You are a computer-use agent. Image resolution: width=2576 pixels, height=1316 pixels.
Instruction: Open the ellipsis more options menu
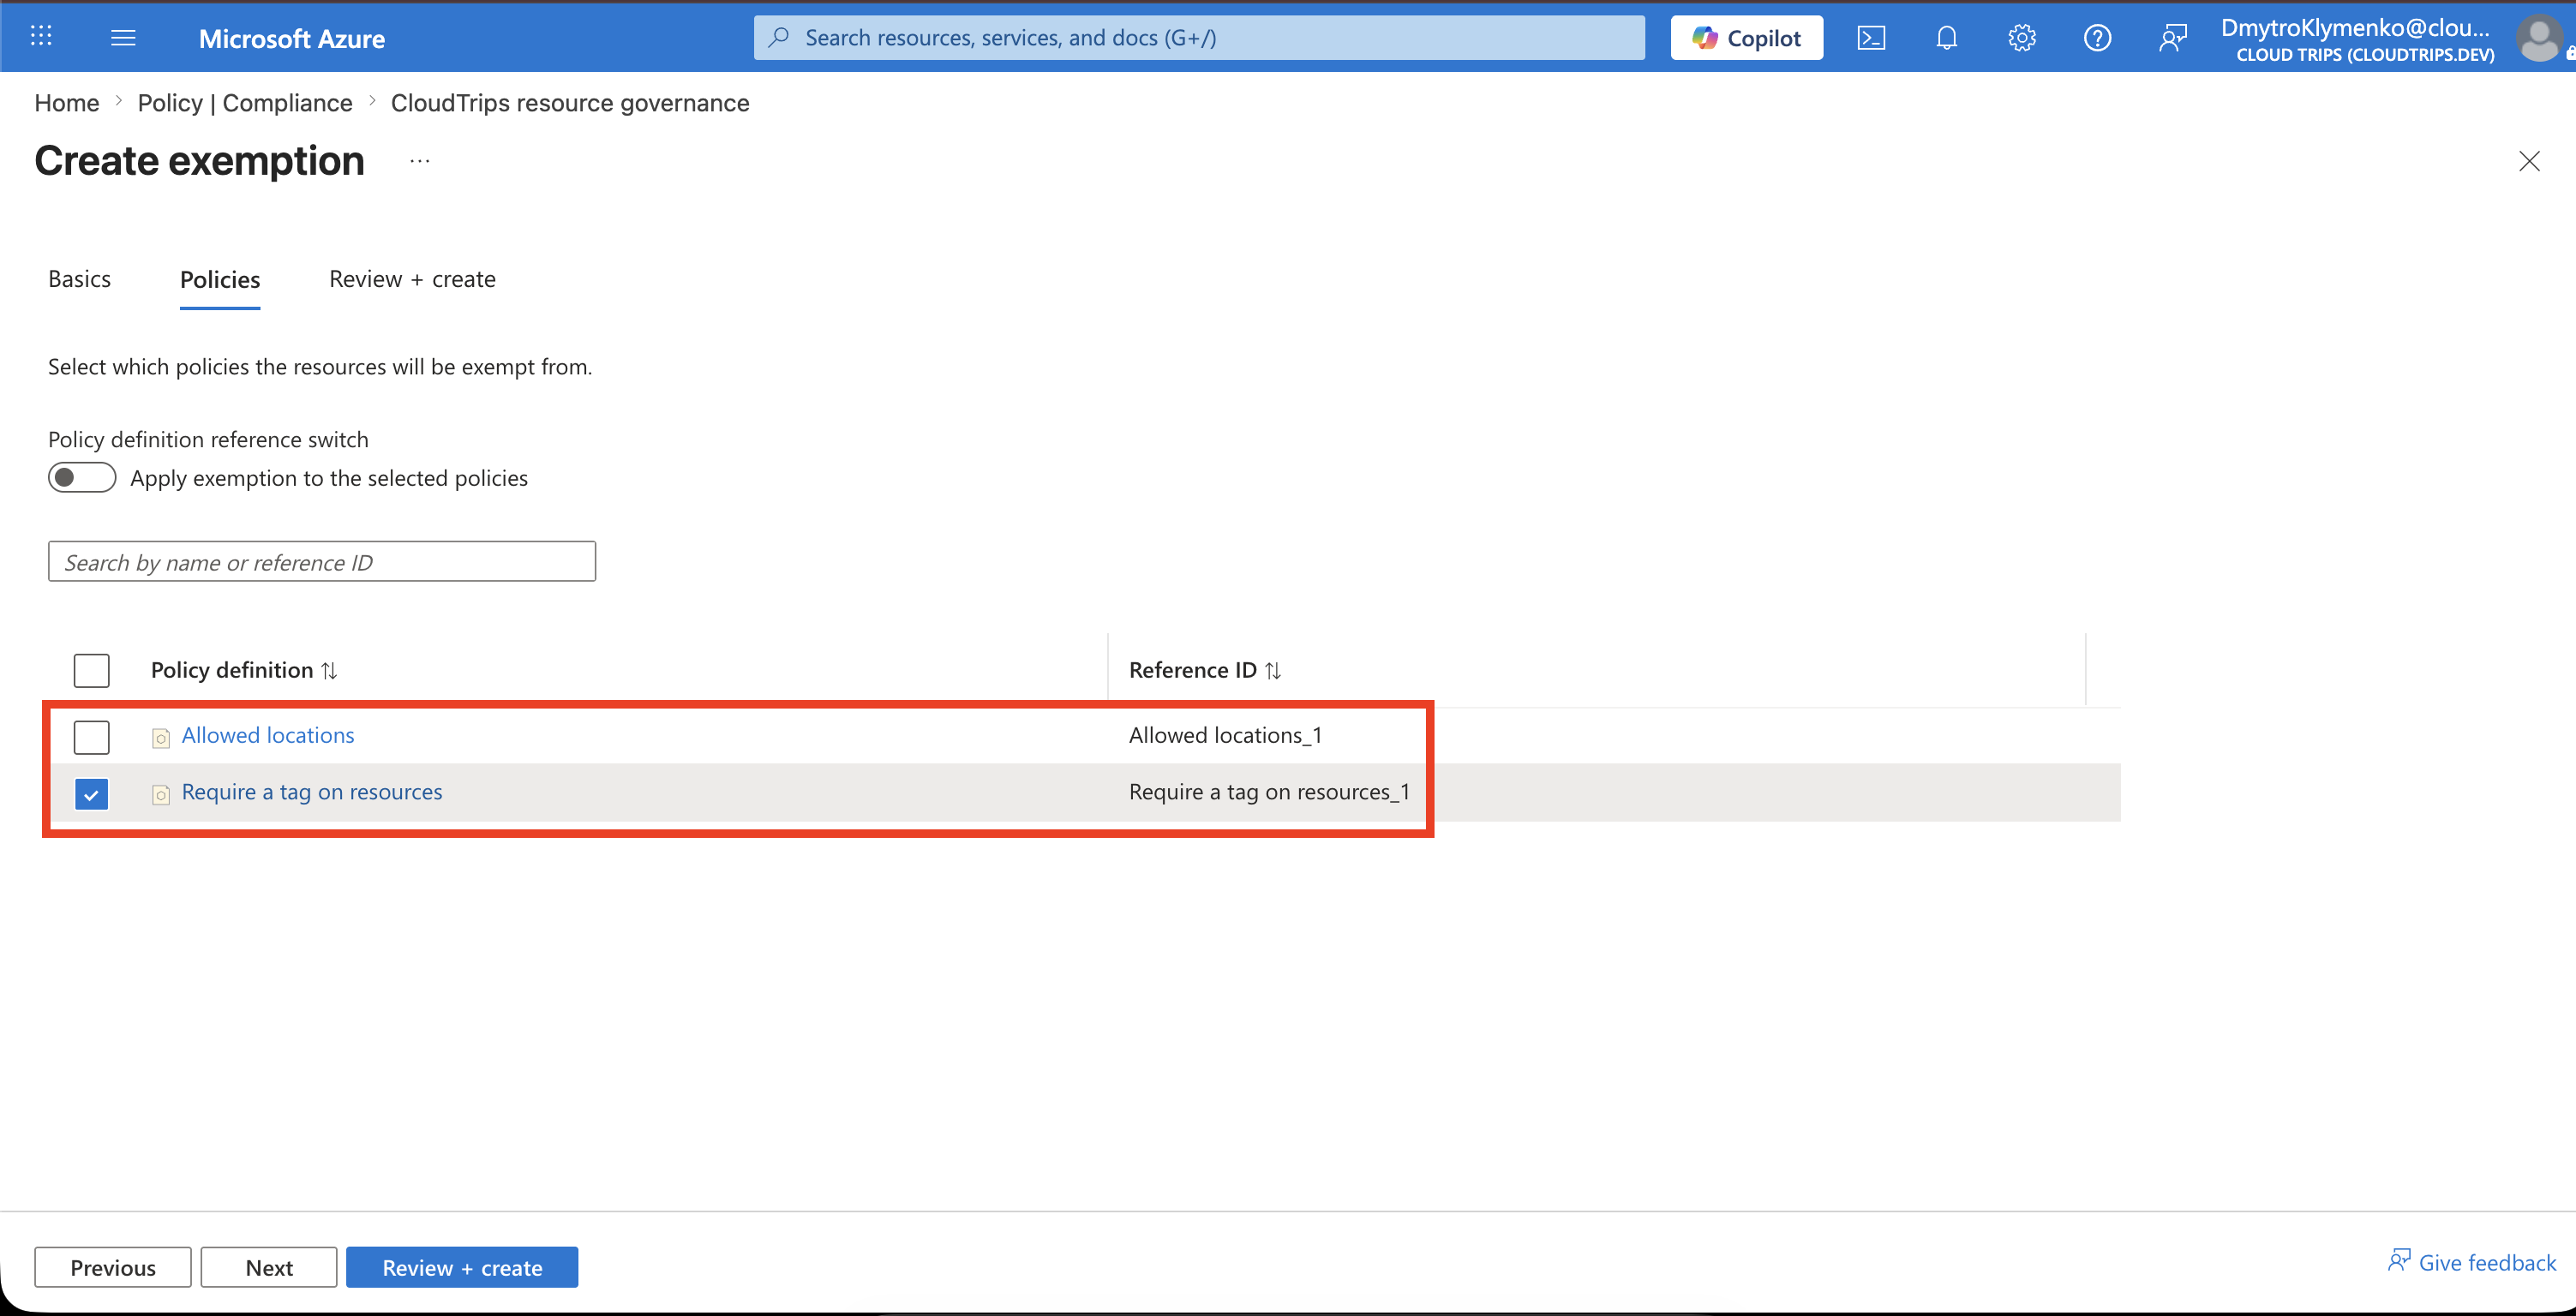point(419,161)
